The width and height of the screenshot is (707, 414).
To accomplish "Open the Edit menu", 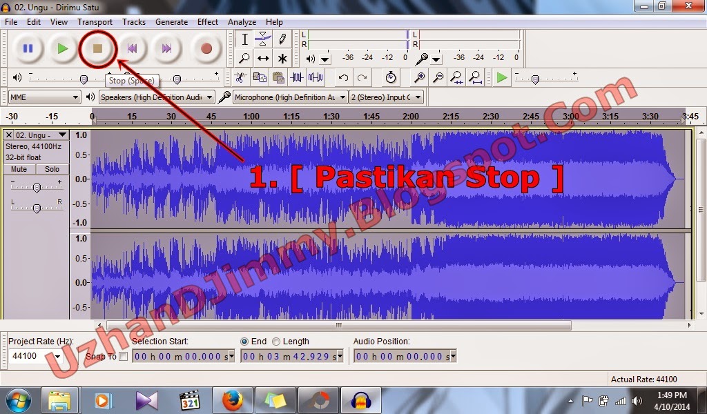I will [x=33, y=21].
